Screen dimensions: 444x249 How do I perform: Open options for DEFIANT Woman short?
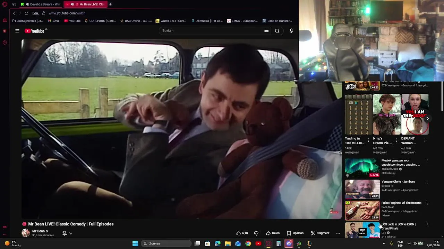(425, 140)
